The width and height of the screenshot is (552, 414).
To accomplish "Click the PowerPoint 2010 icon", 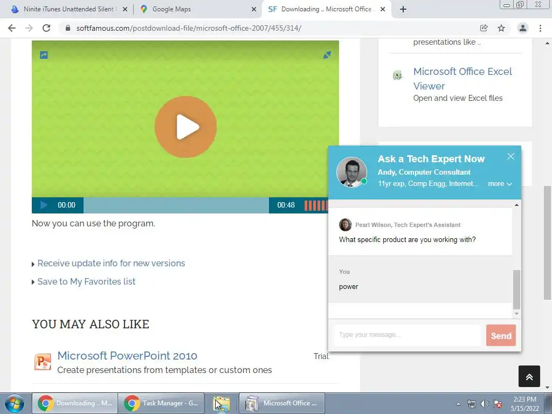I will pyautogui.click(x=43, y=362).
